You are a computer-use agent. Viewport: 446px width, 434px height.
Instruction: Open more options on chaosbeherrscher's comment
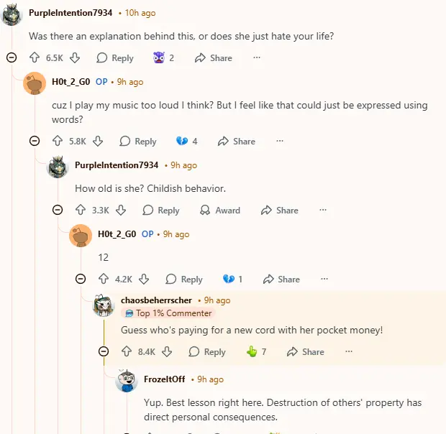click(349, 352)
